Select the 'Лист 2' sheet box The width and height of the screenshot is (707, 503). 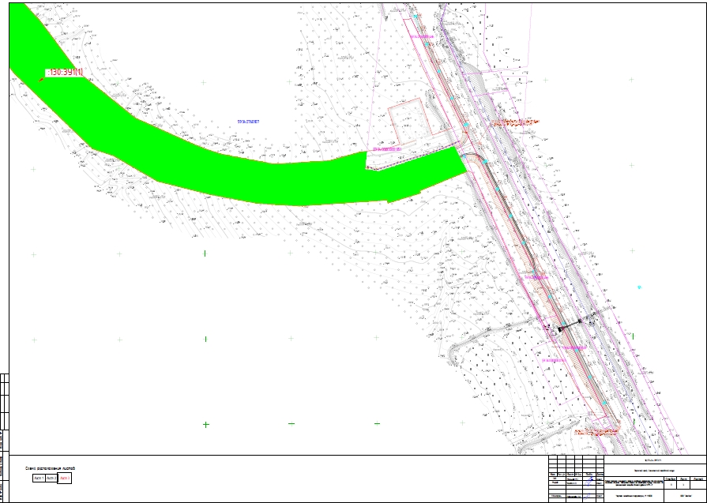pyautogui.click(x=51, y=479)
